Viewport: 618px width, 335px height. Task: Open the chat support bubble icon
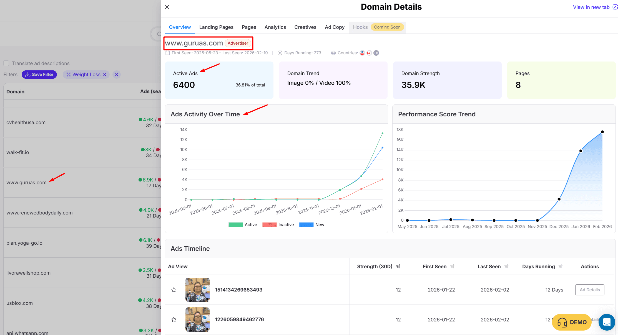click(x=607, y=322)
